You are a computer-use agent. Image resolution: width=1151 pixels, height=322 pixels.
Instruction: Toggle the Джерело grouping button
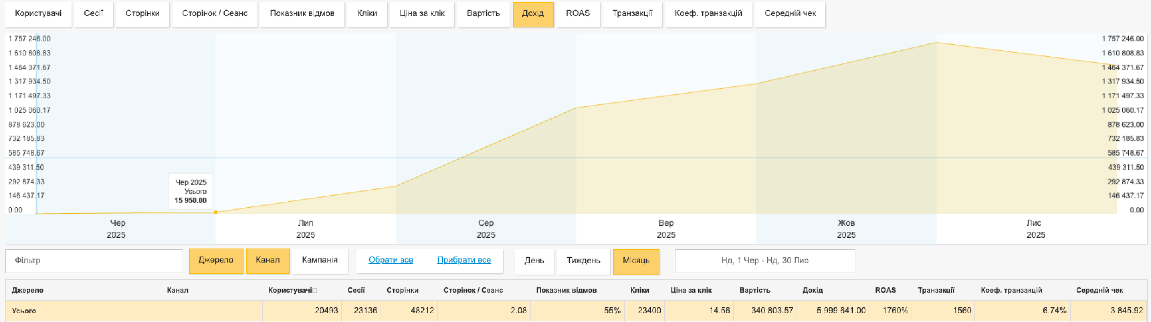click(x=216, y=261)
